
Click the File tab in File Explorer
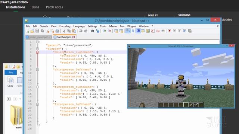[11, 73]
